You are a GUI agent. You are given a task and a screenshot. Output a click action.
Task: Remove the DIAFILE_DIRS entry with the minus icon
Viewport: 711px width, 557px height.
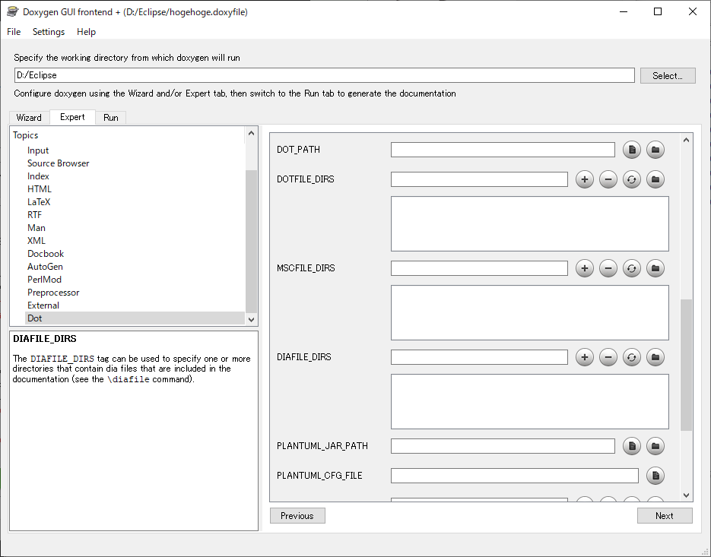pyautogui.click(x=608, y=357)
